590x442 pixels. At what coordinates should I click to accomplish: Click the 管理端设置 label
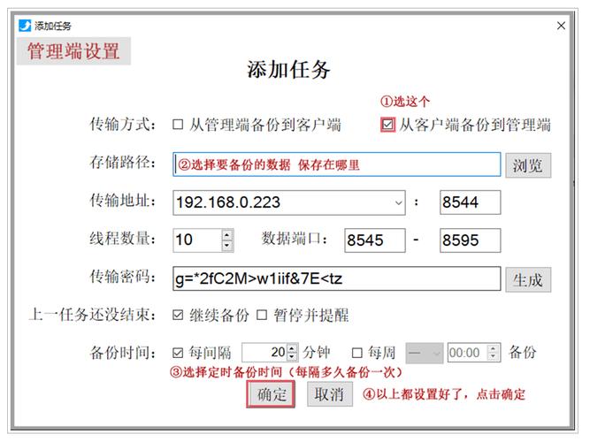73,51
